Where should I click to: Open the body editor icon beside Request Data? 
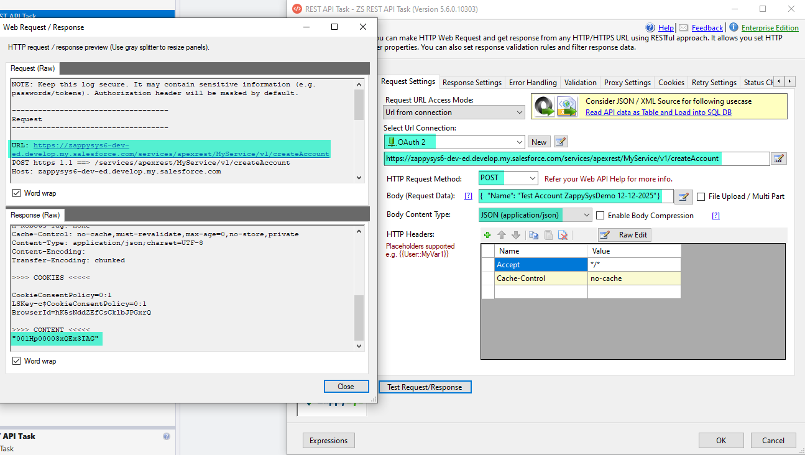point(684,196)
